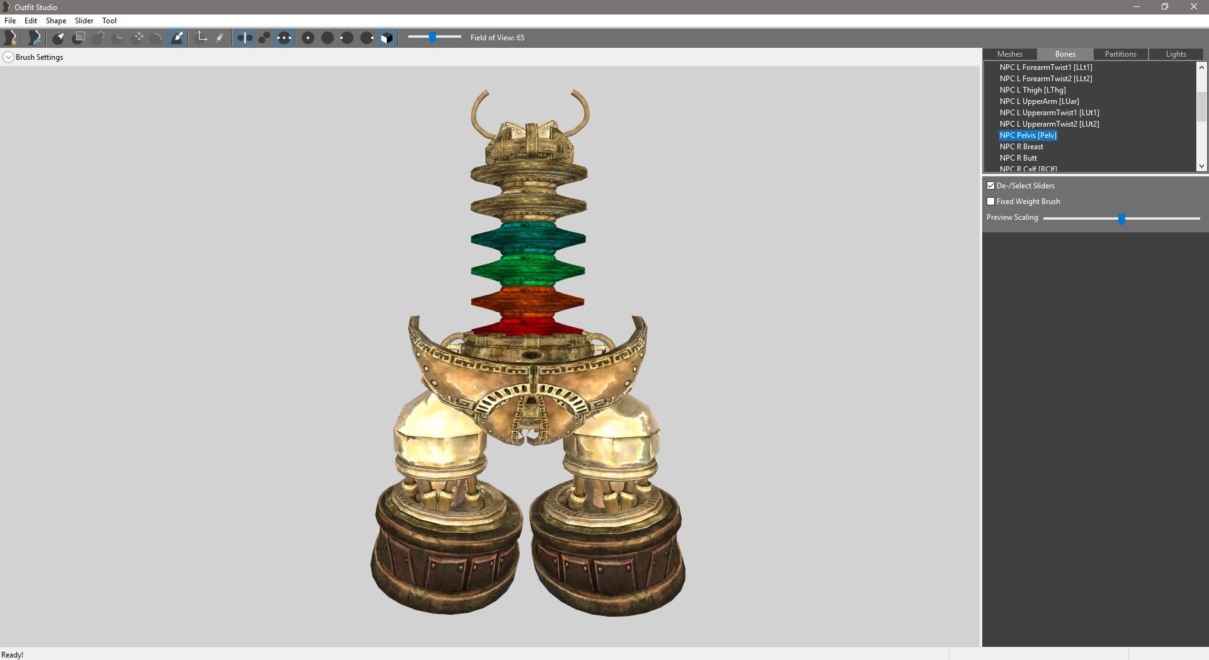The width and height of the screenshot is (1209, 660).
Task: Open the Slider menu
Action: (84, 21)
